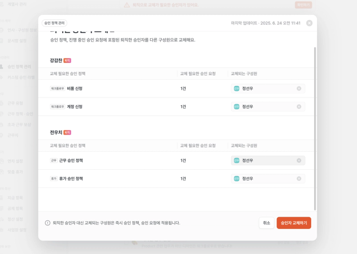Click the 워크플로우 tag on 비품 신청
The width and height of the screenshot is (357, 254).
pyautogui.click(x=58, y=88)
